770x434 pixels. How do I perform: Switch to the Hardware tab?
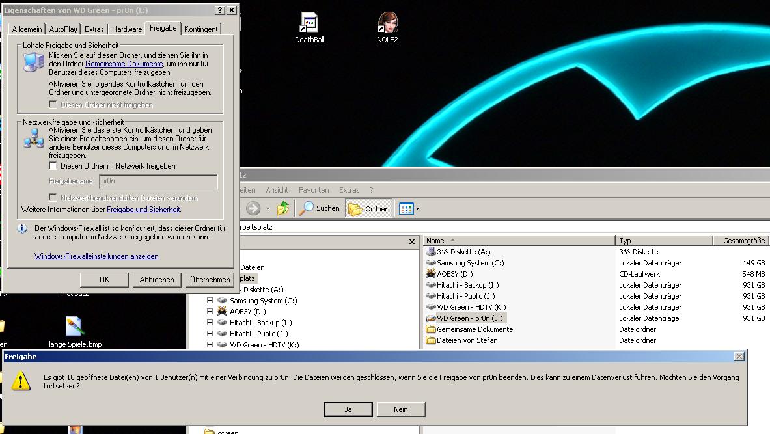click(127, 29)
